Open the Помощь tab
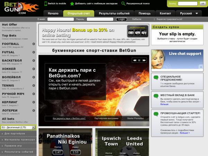This screenshot has height=156, width=208. (145, 14)
